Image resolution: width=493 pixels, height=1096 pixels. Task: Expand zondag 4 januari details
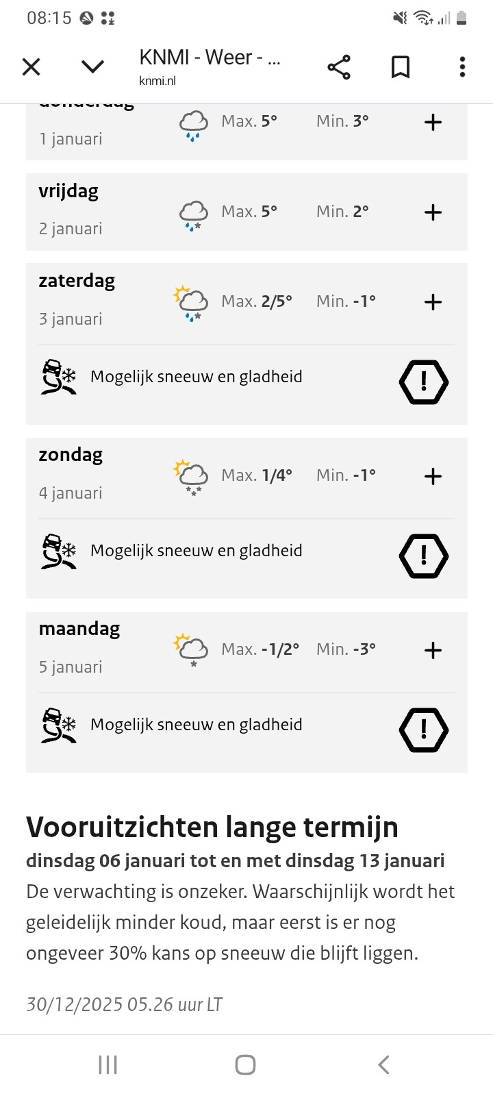[433, 476]
